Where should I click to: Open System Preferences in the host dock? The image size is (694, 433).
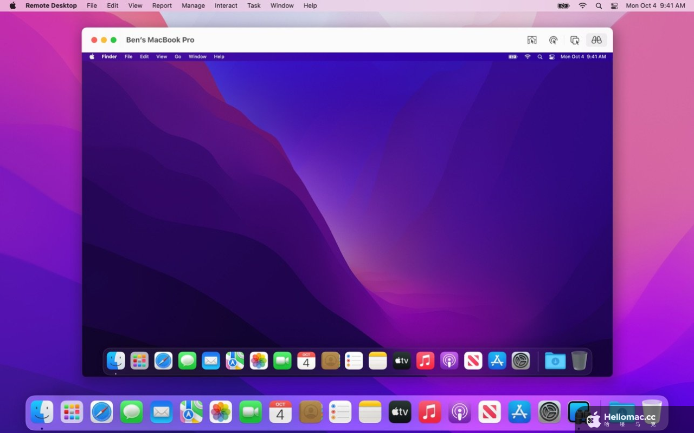point(549,412)
